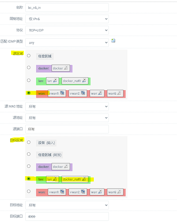Click the add icon beside ICMP type dropdown
The height and width of the screenshot is (222, 177).
[113, 40]
